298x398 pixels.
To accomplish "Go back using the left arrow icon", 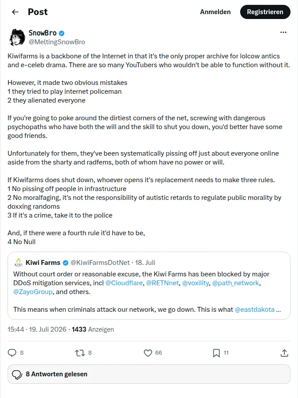I will pos(15,12).
